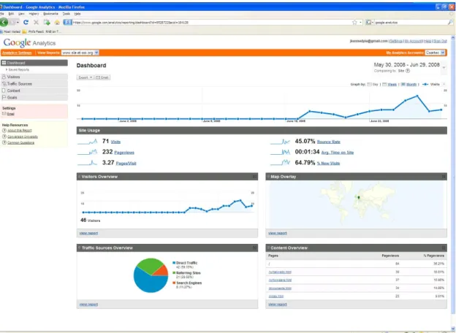Click the Content page icon in sidebar
Image resolution: width=456 pixels, height=333 pixels.
[4, 91]
